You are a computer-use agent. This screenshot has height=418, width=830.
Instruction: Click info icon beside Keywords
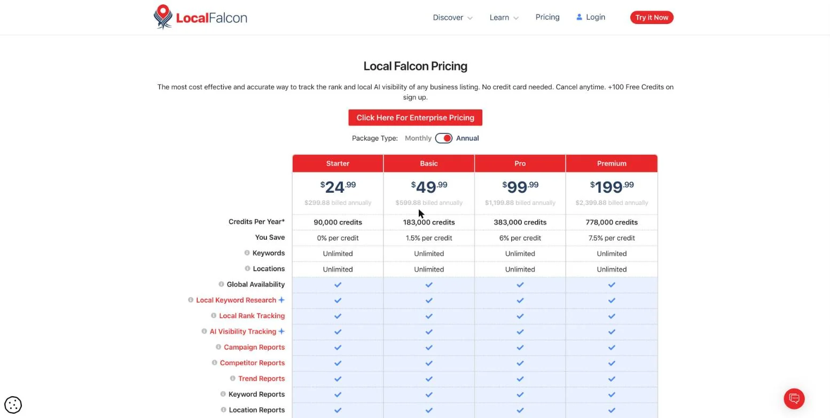click(247, 253)
